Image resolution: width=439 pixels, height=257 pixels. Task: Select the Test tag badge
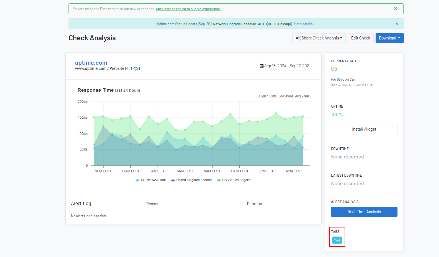(x=337, y=240)
